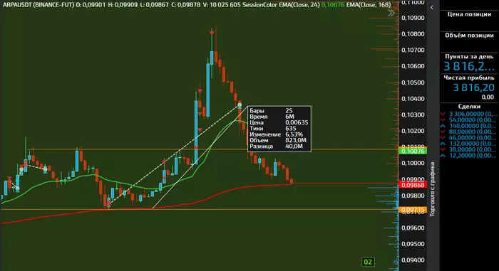Click the double-chevron icon above the chart

[x=391, y=13]
